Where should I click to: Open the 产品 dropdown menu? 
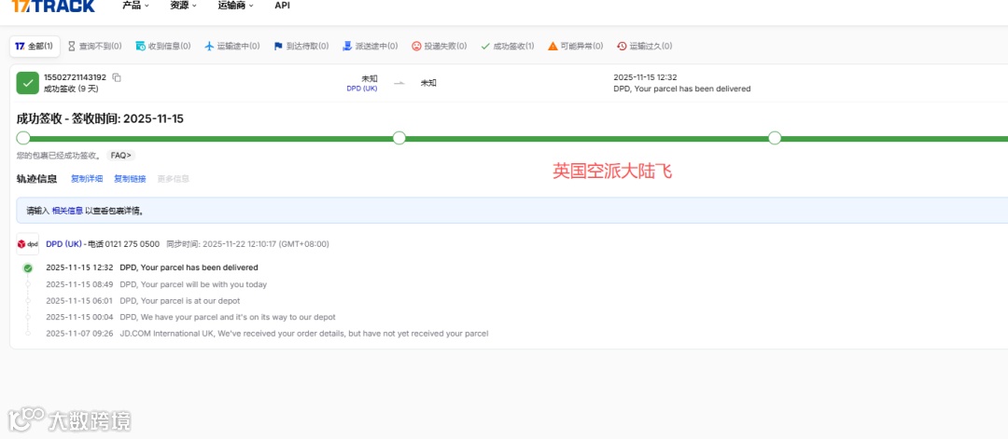pyautogui.click(x=135, y=6)
